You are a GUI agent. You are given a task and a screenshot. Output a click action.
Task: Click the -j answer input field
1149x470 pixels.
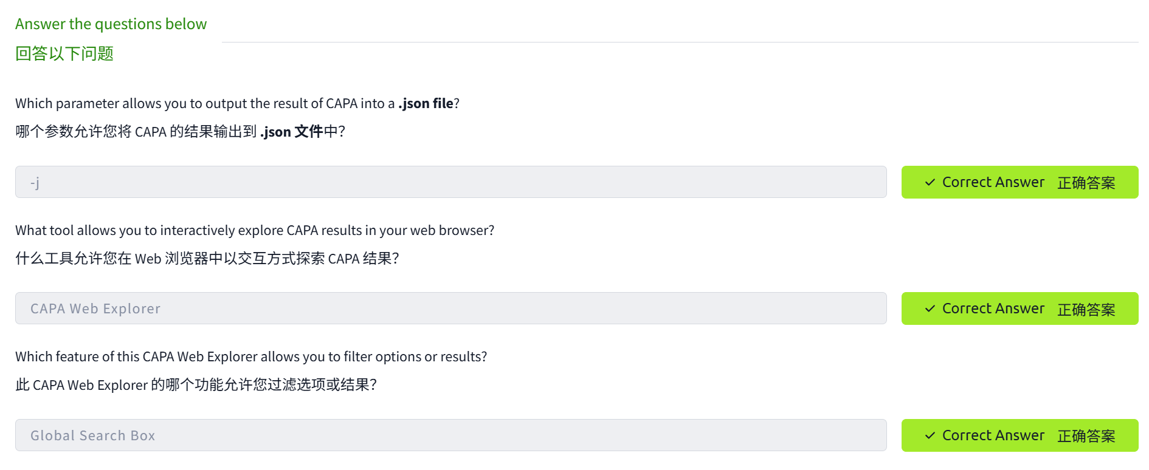tap(450, 182)
